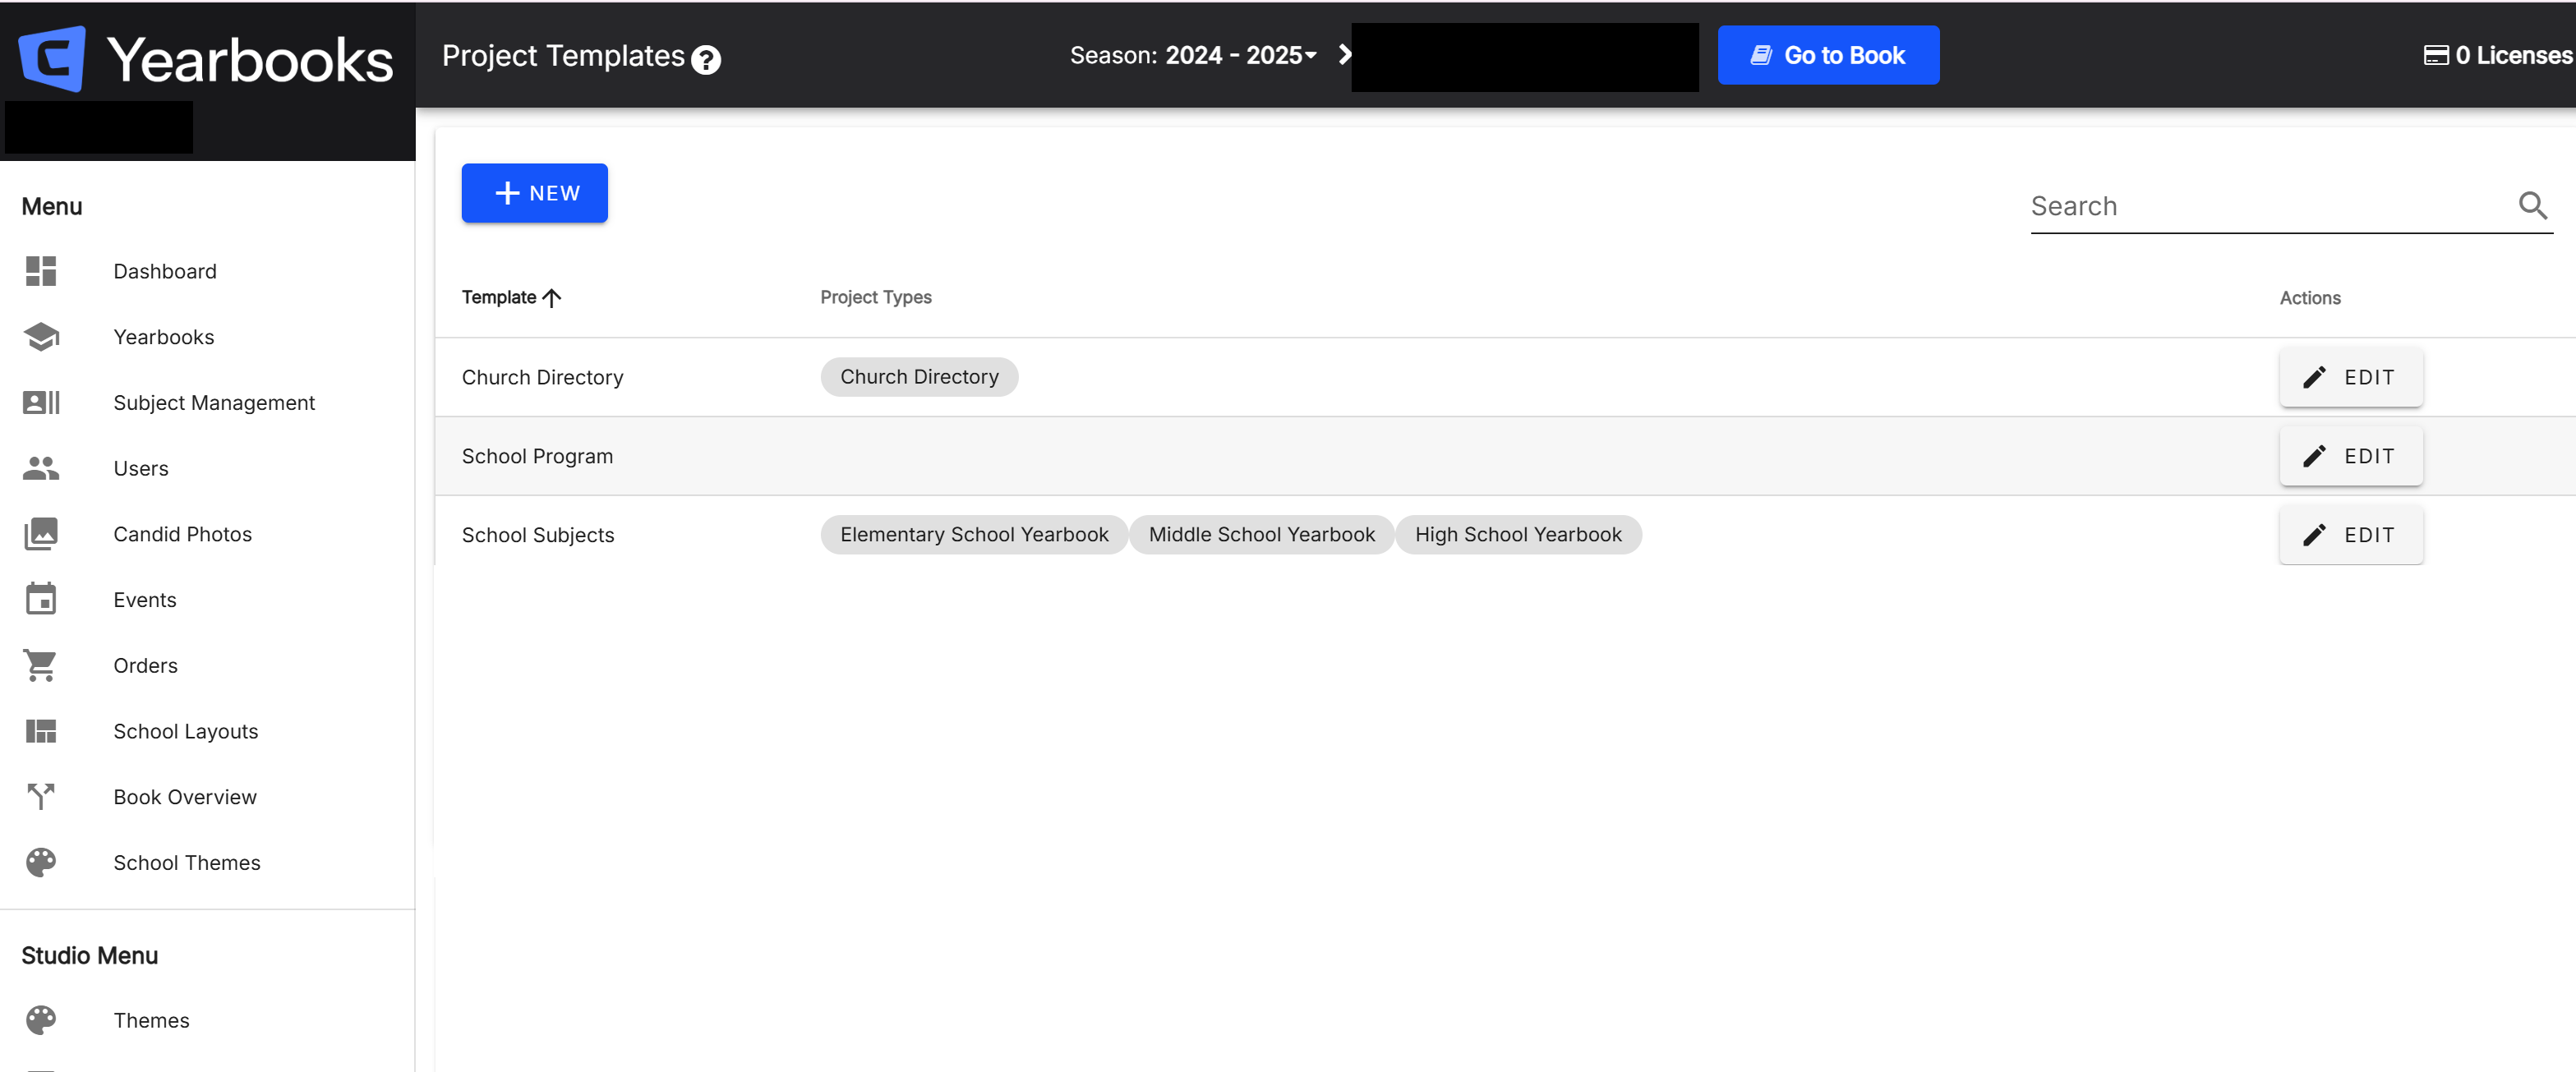The height and width of the screenshot is (1072, 2576).
Task: Click the search magnifier icon
Action: (x=2533, y=206)
